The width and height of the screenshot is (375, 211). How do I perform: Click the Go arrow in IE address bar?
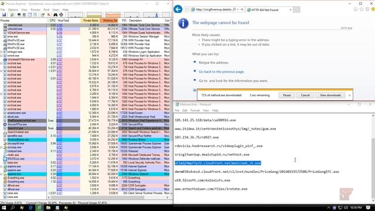tap(242, 9)
